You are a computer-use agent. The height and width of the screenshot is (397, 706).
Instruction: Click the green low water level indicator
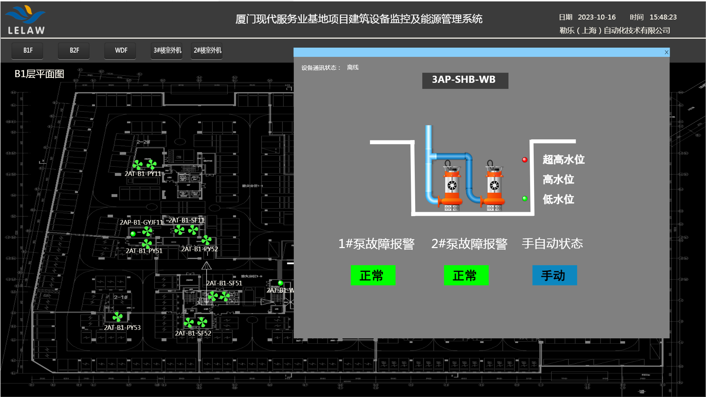click(x=525, y=198)
